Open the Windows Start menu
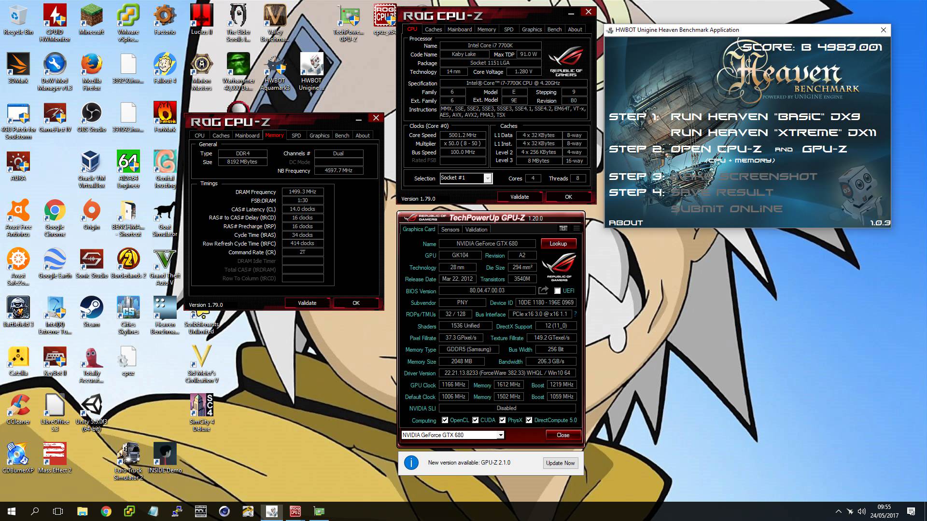The width and height of the screenshot is (927, 521). pyautogui.click(x=12, y=511)
